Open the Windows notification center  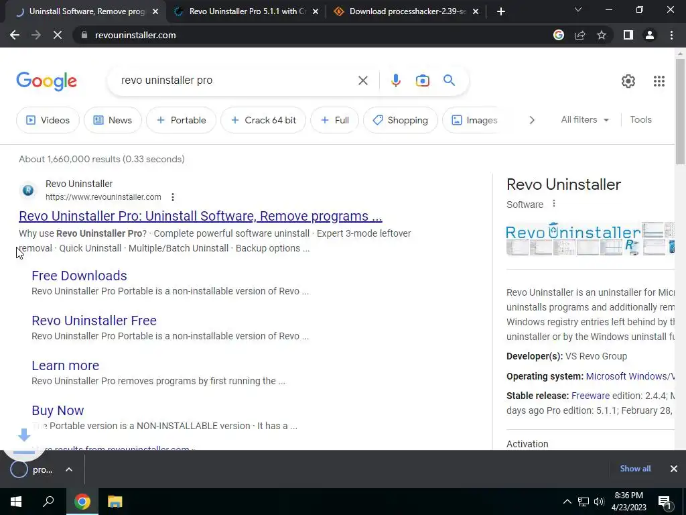[665, 502]
